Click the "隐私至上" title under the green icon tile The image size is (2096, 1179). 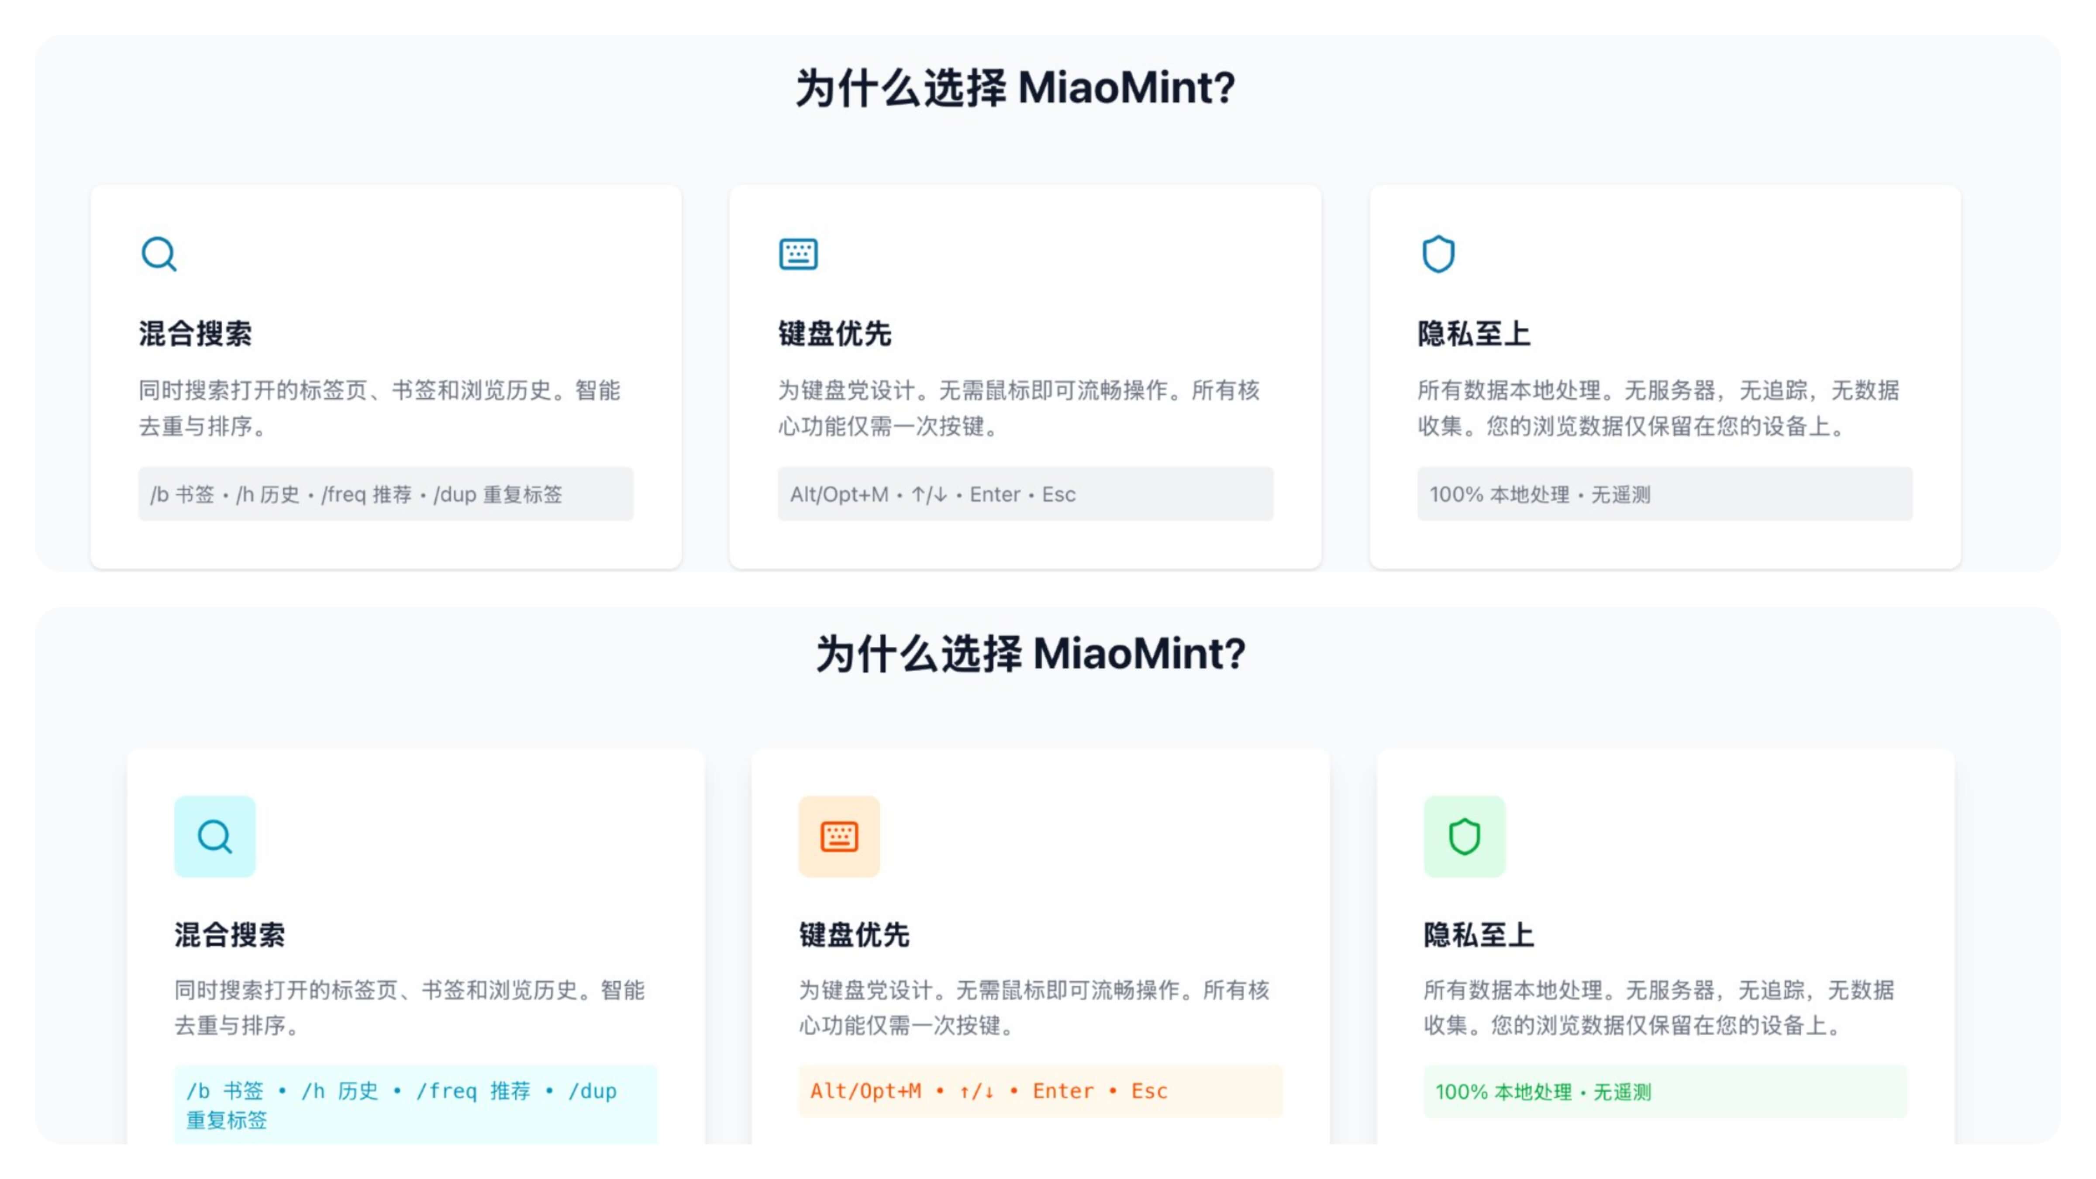[1479, 935]
